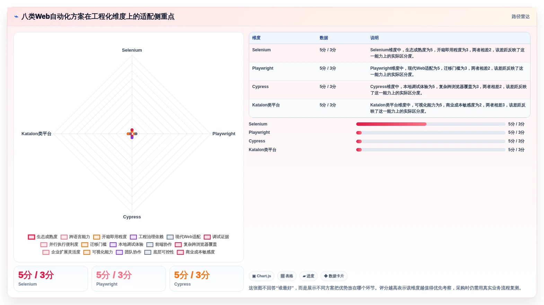
Task: Toggle the 本地调试体验 legend item
Action: [x=126, y=245]
